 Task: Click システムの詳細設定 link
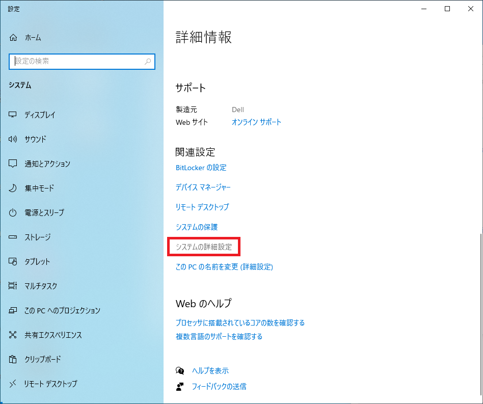tap(205, 247)
